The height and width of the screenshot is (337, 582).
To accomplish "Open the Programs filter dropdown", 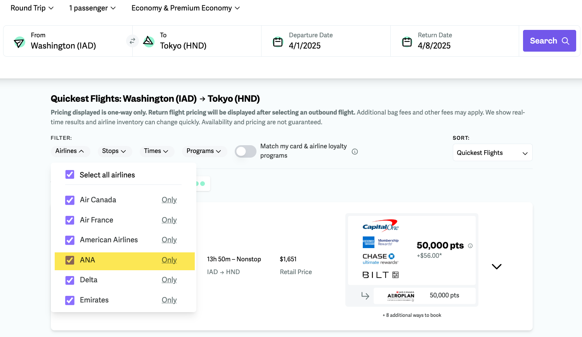I will (x=204, y=151).
